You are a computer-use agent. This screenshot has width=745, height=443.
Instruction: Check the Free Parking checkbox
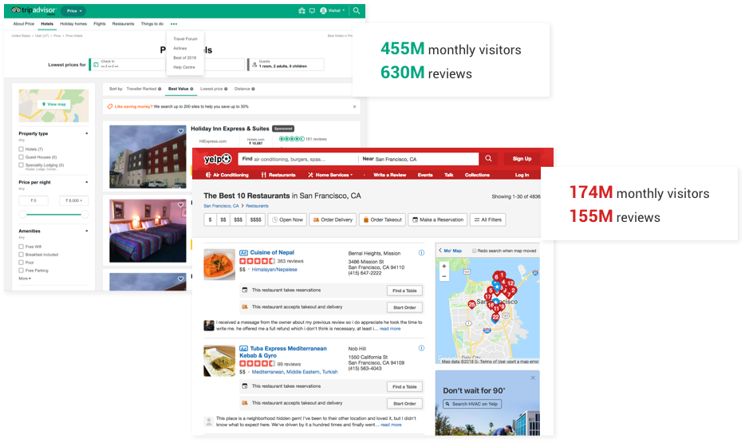[x=21, y=271]
